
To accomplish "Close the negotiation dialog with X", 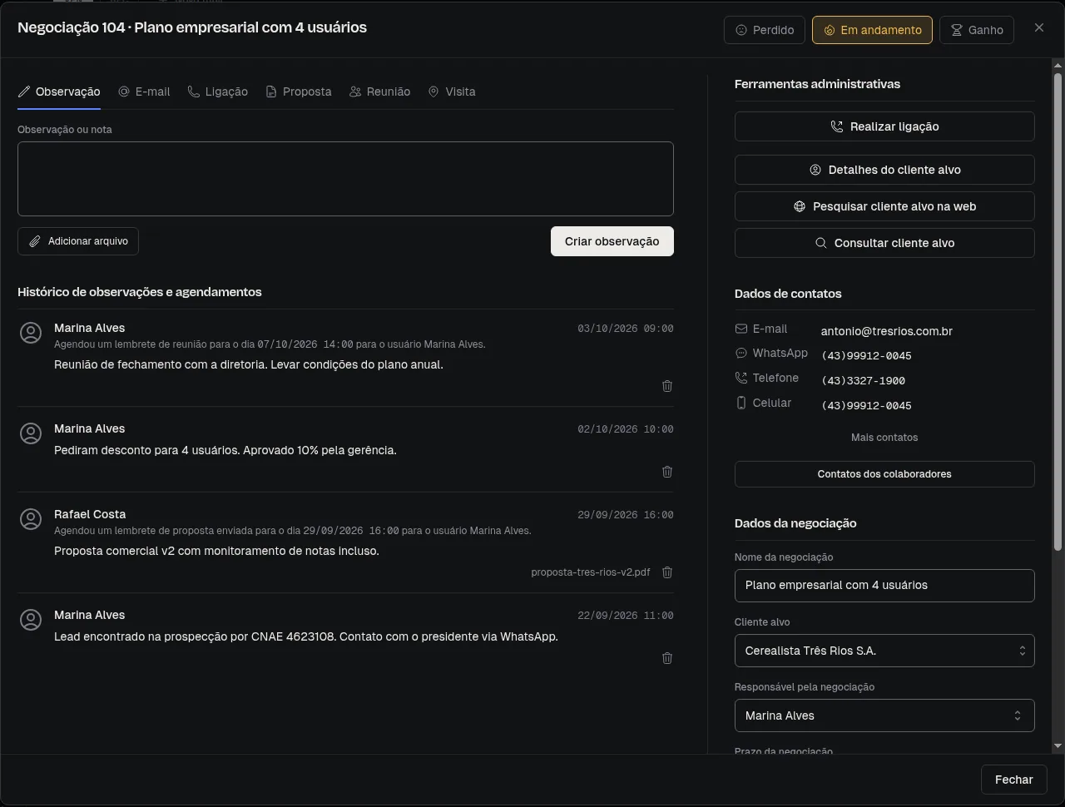I will pos(1039,27).
